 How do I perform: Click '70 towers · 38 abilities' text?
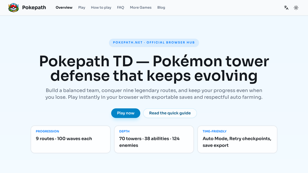[x=144, y=139]
